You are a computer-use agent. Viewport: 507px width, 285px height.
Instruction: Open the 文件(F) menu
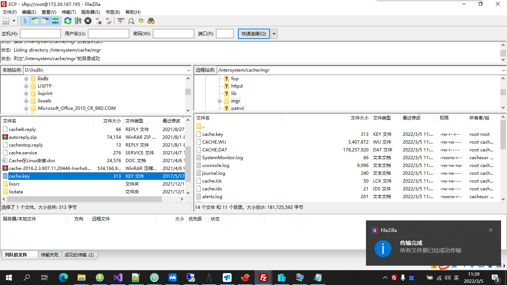coord(10,12)
